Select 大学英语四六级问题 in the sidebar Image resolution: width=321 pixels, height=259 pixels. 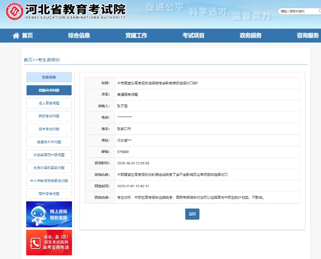[49, 155]
